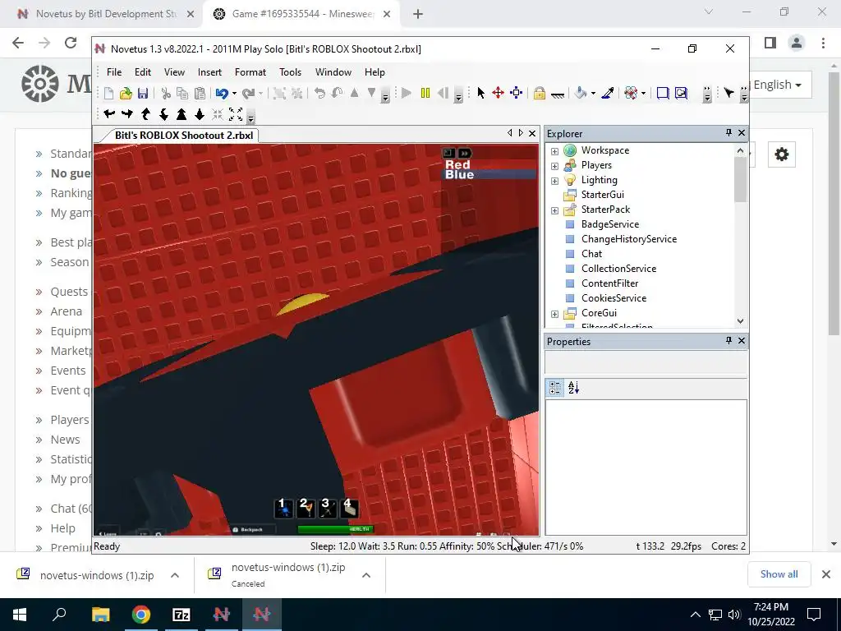
Task: Switch to the Minesweeper Game browser tab
Action: [x=301, y=14]
